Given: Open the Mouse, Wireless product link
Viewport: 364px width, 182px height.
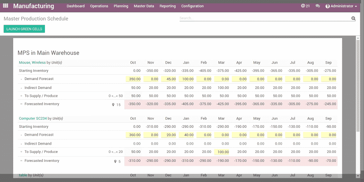Looking at the screenshot, I should [x=32, y=62].
